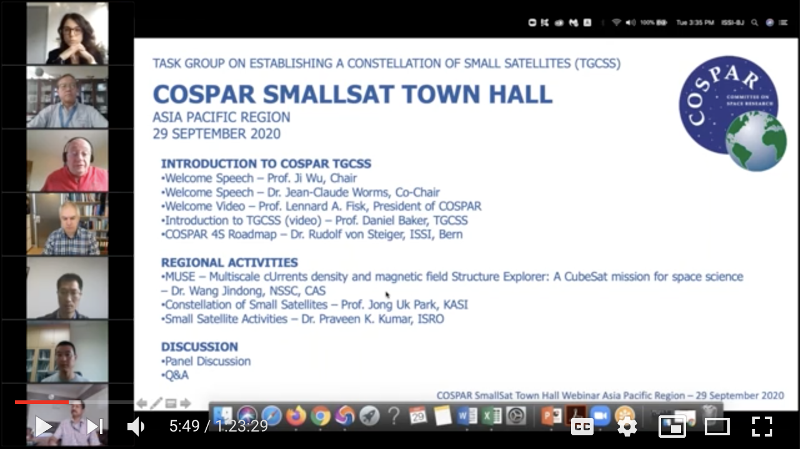Click the menu bar volume icon

pos(630,22)
